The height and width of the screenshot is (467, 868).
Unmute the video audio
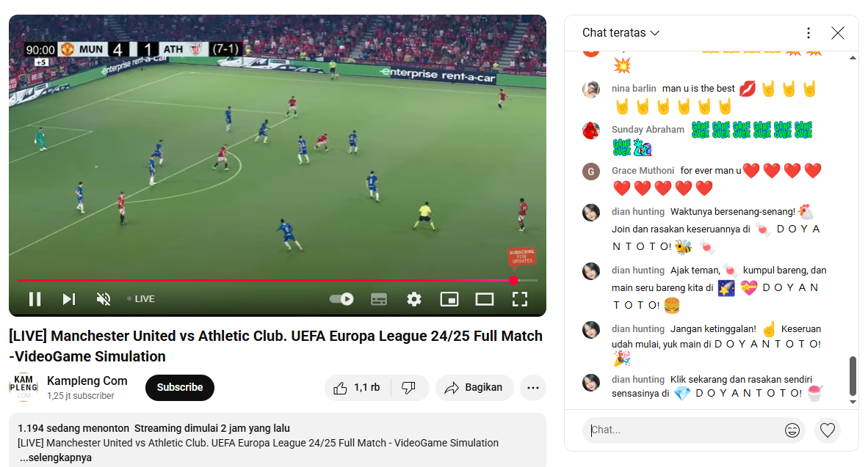[x=103, y=299]
